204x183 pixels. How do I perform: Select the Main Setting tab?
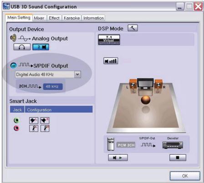pos(19,18)
